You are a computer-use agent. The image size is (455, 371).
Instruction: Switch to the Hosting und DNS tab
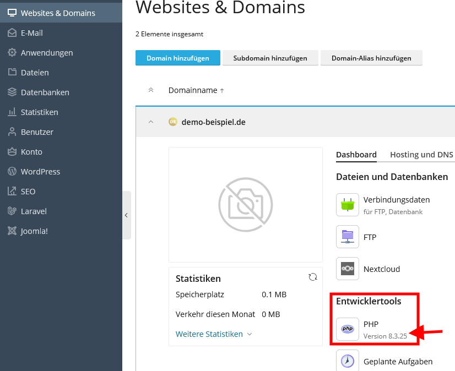click(x=421, y=155)
